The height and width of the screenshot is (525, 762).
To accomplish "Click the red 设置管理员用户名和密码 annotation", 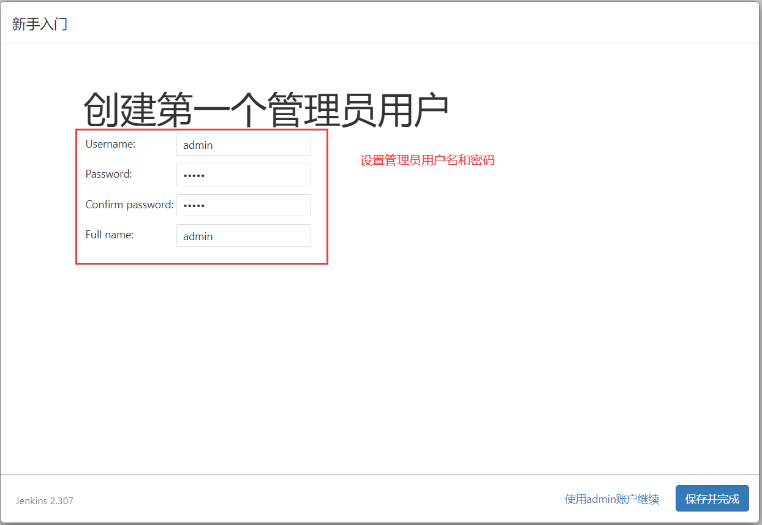I will click(427, 161).
